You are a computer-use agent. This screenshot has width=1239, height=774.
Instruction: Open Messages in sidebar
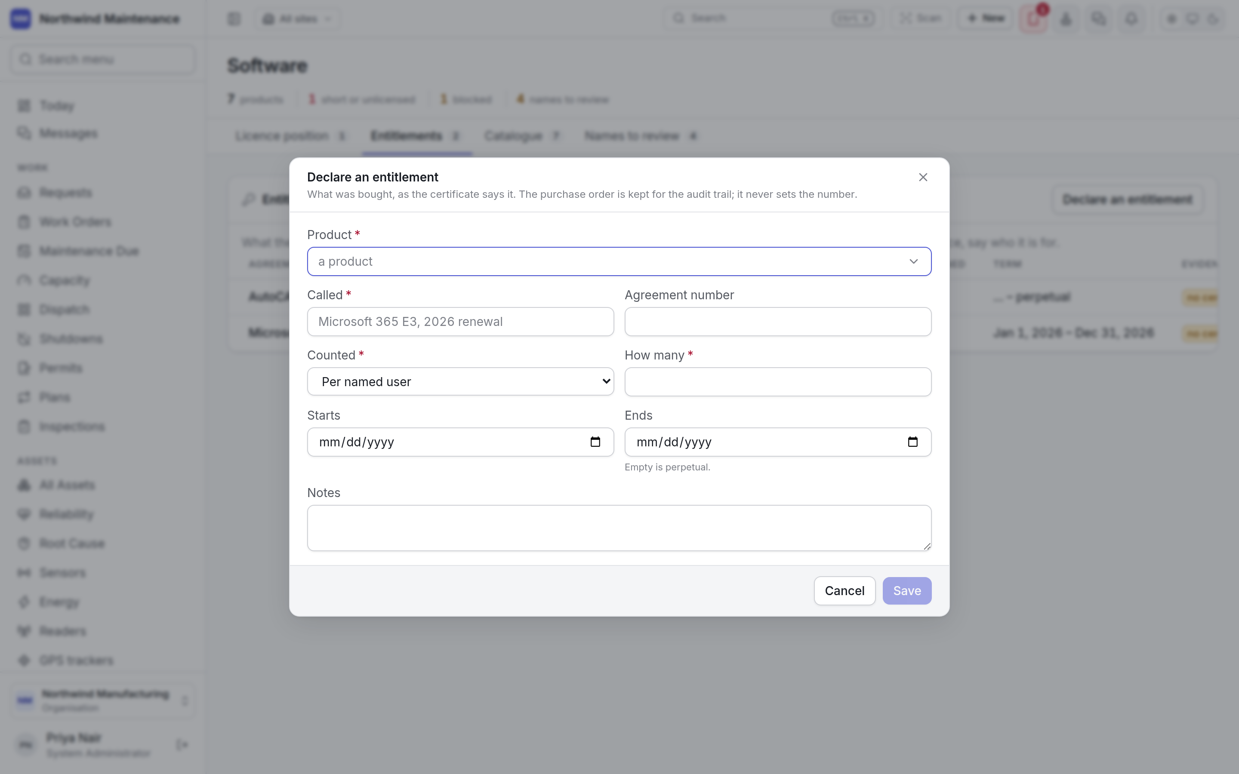(x=102, y=133)
